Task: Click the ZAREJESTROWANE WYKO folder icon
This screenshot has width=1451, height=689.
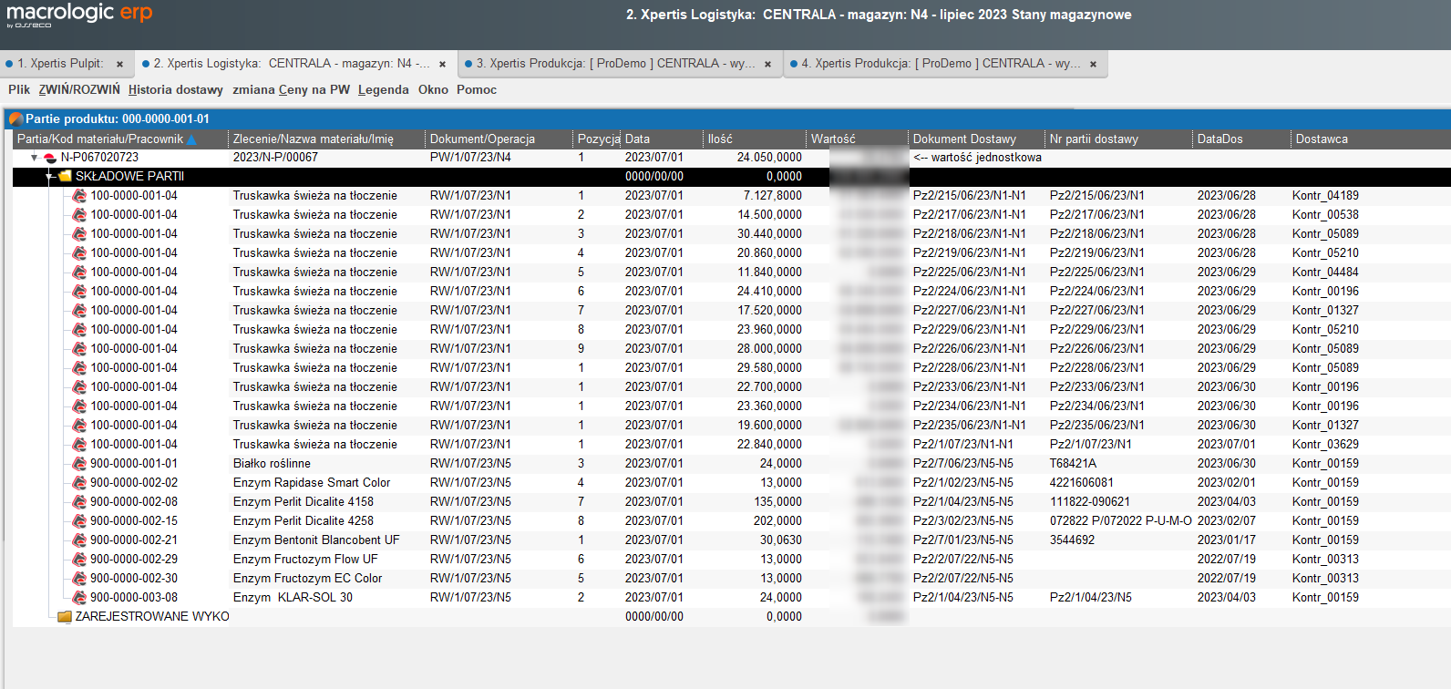Action: [65, 617]
